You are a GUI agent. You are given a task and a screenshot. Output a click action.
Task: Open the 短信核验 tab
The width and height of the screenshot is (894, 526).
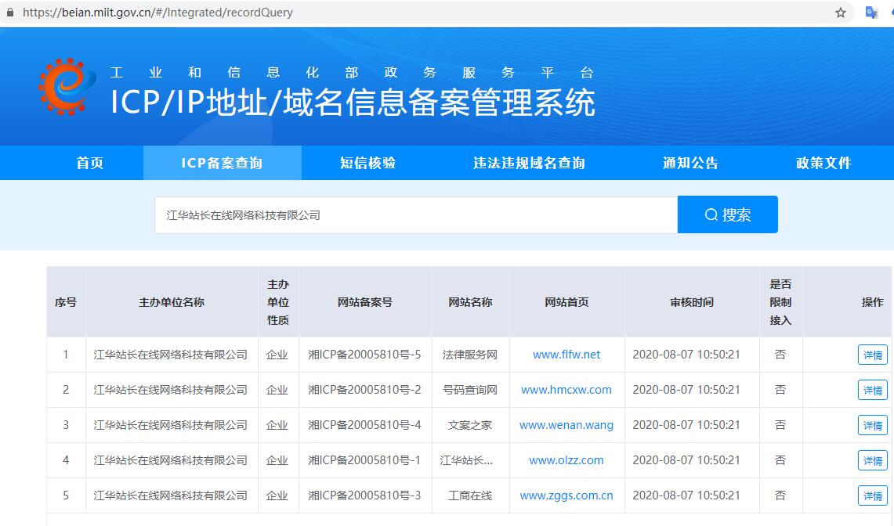click(x=367, y=163)
